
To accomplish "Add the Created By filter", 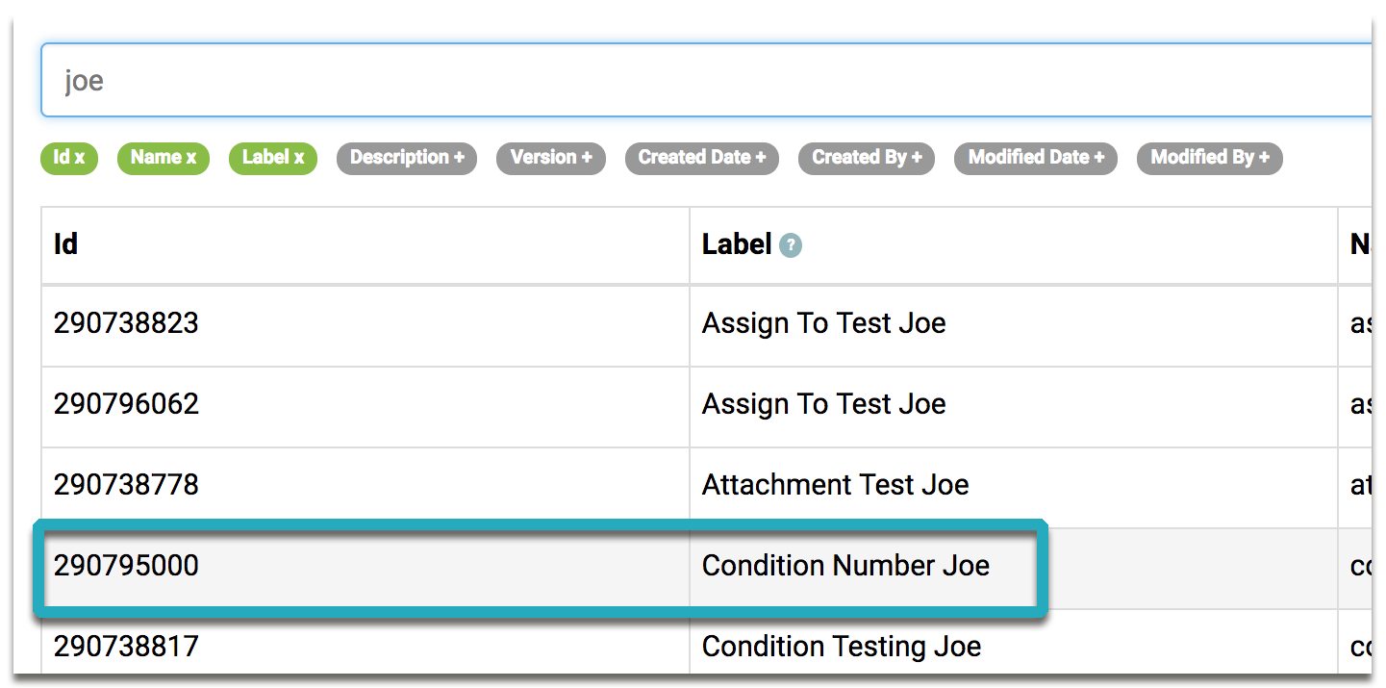I will [866, 158].
